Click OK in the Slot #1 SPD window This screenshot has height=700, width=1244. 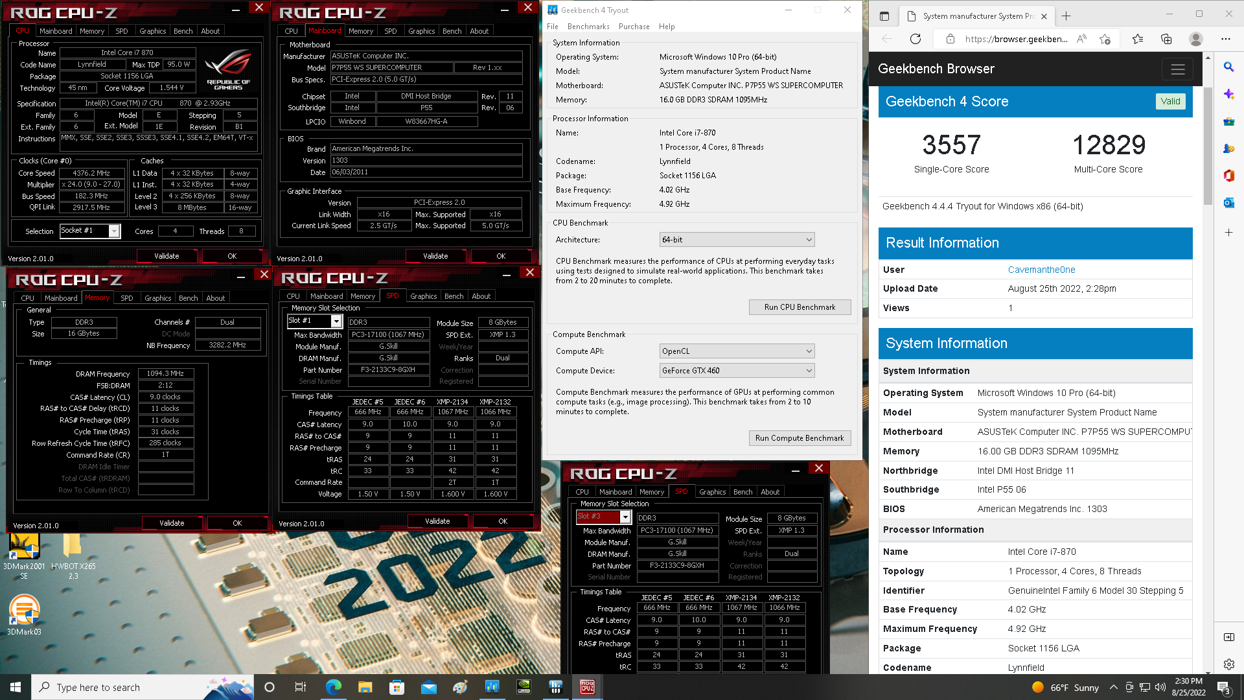click(x=503, y=521)
